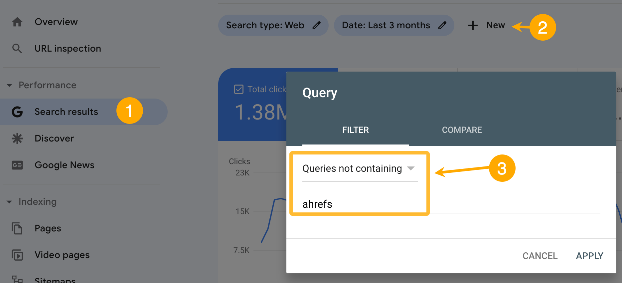Open the Sitemaps icon
Screen dimensions: 622x283
[x=18, y=280]
